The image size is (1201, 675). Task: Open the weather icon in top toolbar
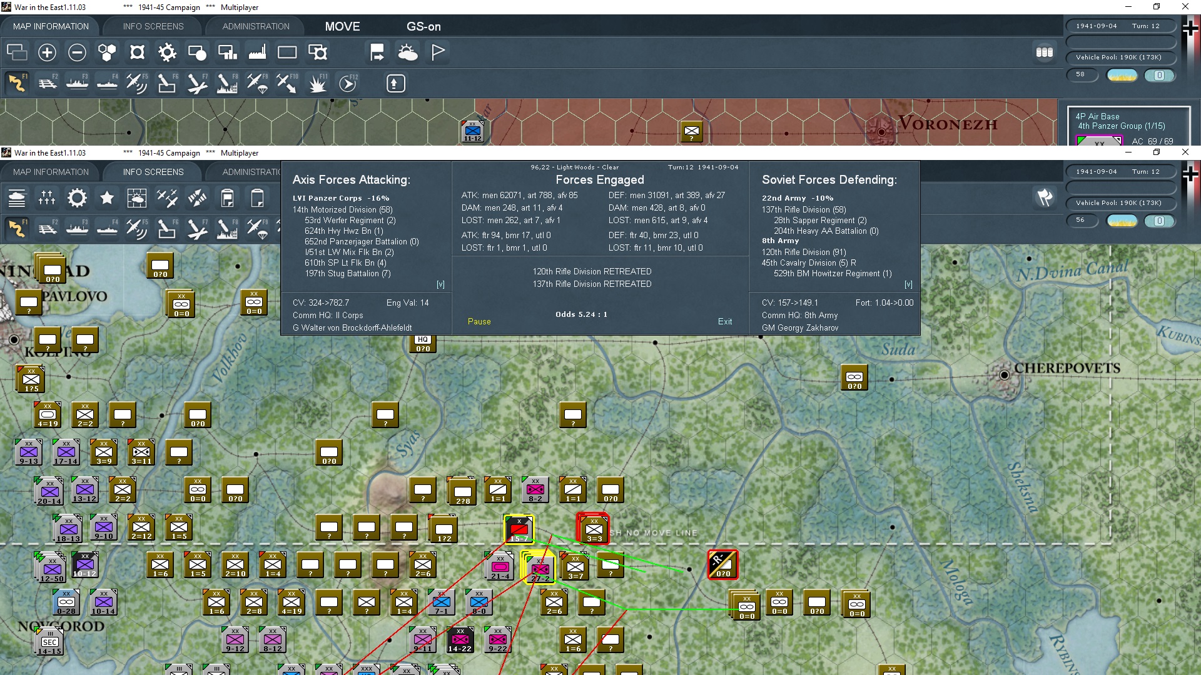pos(408,52)
